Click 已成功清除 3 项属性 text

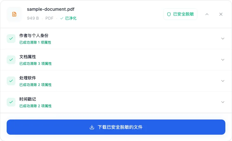click(x=35, y=64)
